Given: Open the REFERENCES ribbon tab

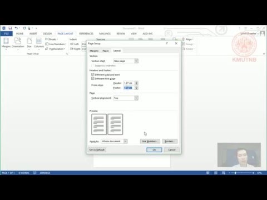Looking at the screenshot, I should (86, 33).
